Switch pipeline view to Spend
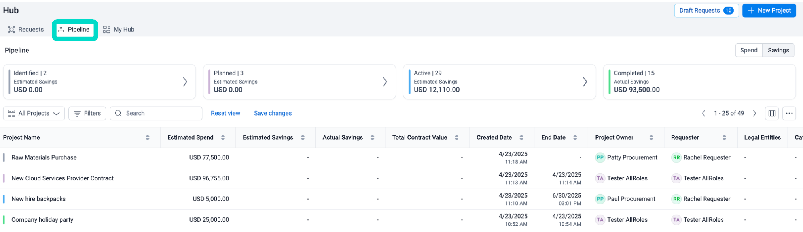The image size is (803, 232). click(748, 50)
